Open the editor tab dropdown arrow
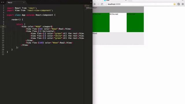This screenshot has width=185, height=104. (x=91, y=2)
